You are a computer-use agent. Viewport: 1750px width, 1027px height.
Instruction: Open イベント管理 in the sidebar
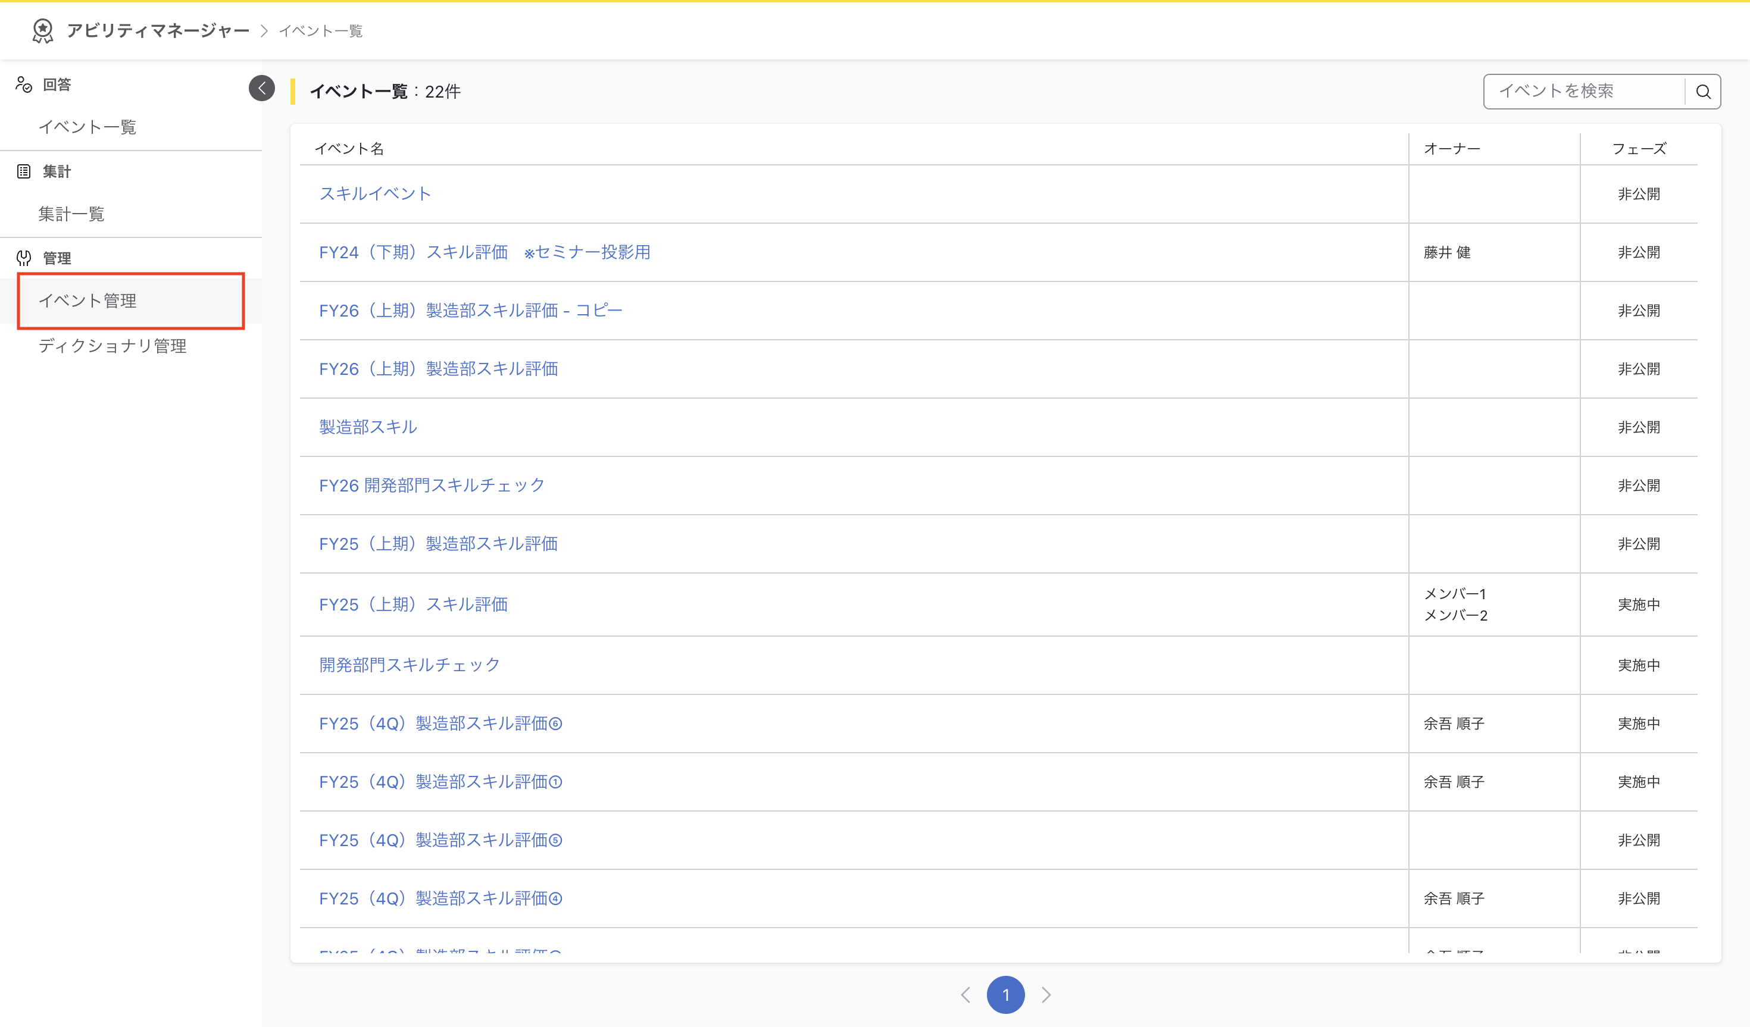point(88,300)
